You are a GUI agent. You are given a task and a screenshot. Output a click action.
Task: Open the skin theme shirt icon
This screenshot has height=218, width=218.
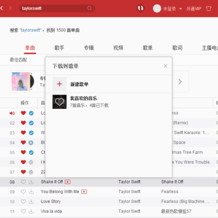(x=209, y=8)
